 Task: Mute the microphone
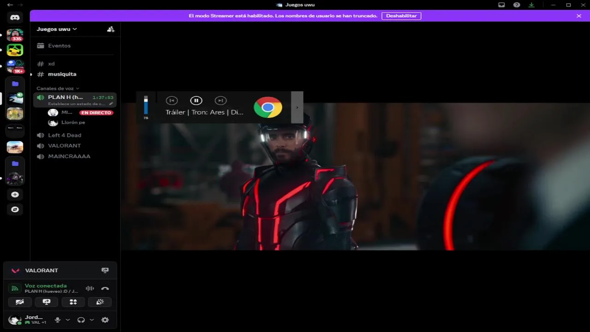[58, 320]
